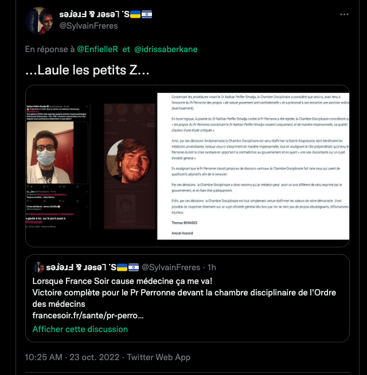Open the @SylvainFreres handle under the display name
The image size is (367, 375).
click(x=88, y=26)
